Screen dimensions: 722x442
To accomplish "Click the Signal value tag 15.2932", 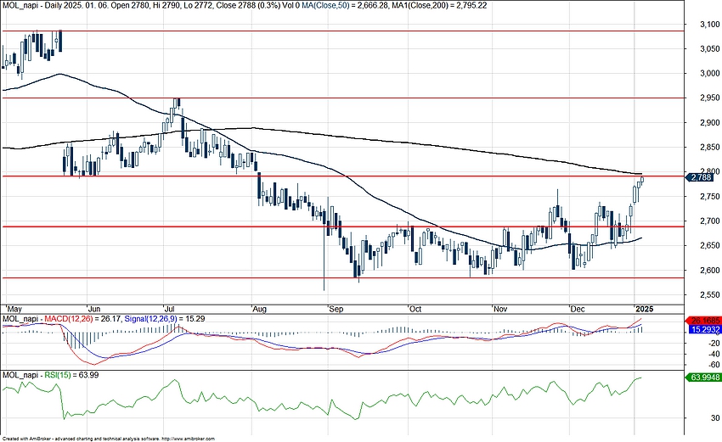I will click(705, 330).
